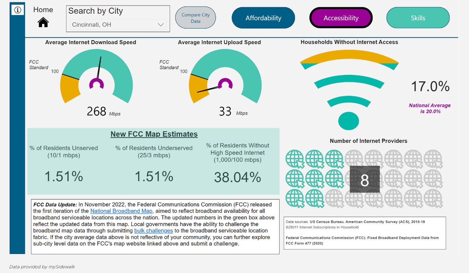Click the 17.0% households without internet value
The width and height of the screenshot is (469, 273).
pos(430,87)
